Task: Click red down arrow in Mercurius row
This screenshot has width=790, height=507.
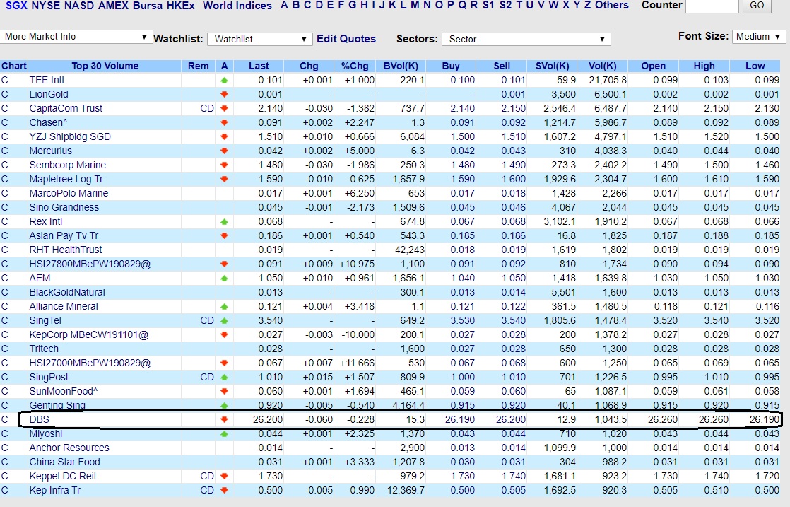Action: [224, 151]
